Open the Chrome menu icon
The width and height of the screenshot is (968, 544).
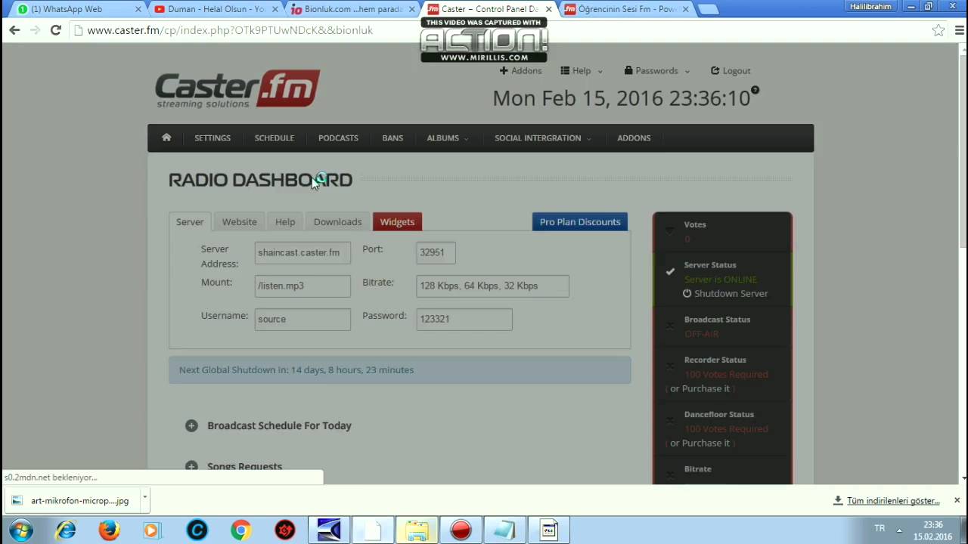pos(959,30)
